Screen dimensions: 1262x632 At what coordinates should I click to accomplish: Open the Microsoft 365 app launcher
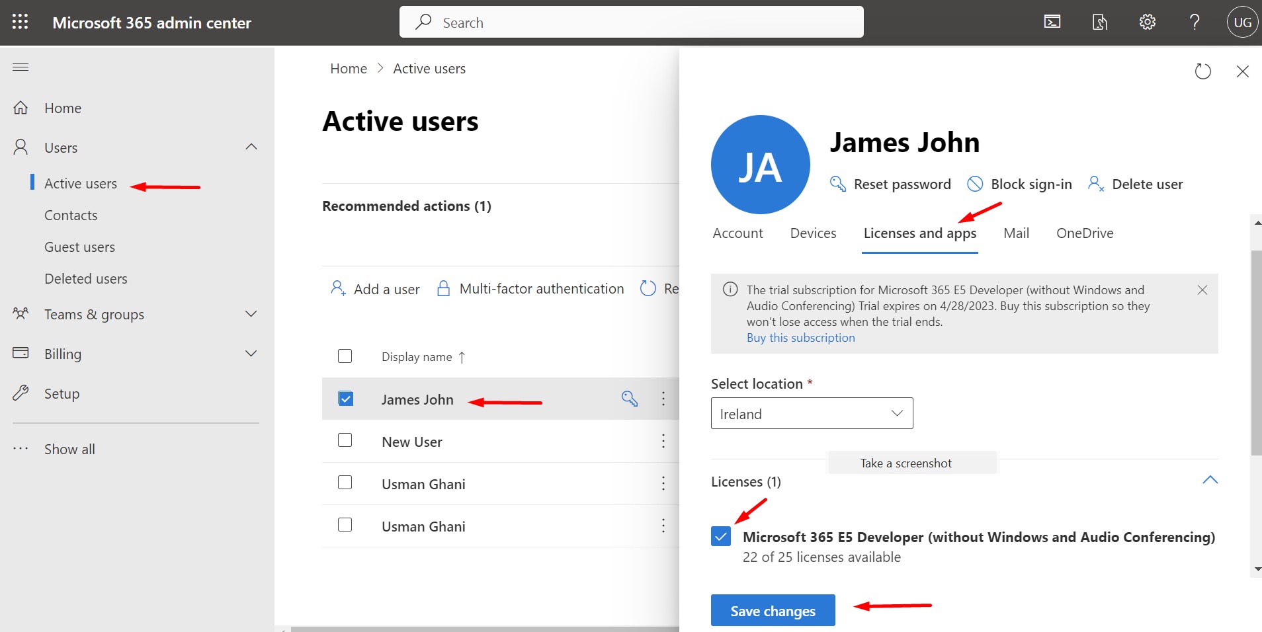click(x=20, y=22)
